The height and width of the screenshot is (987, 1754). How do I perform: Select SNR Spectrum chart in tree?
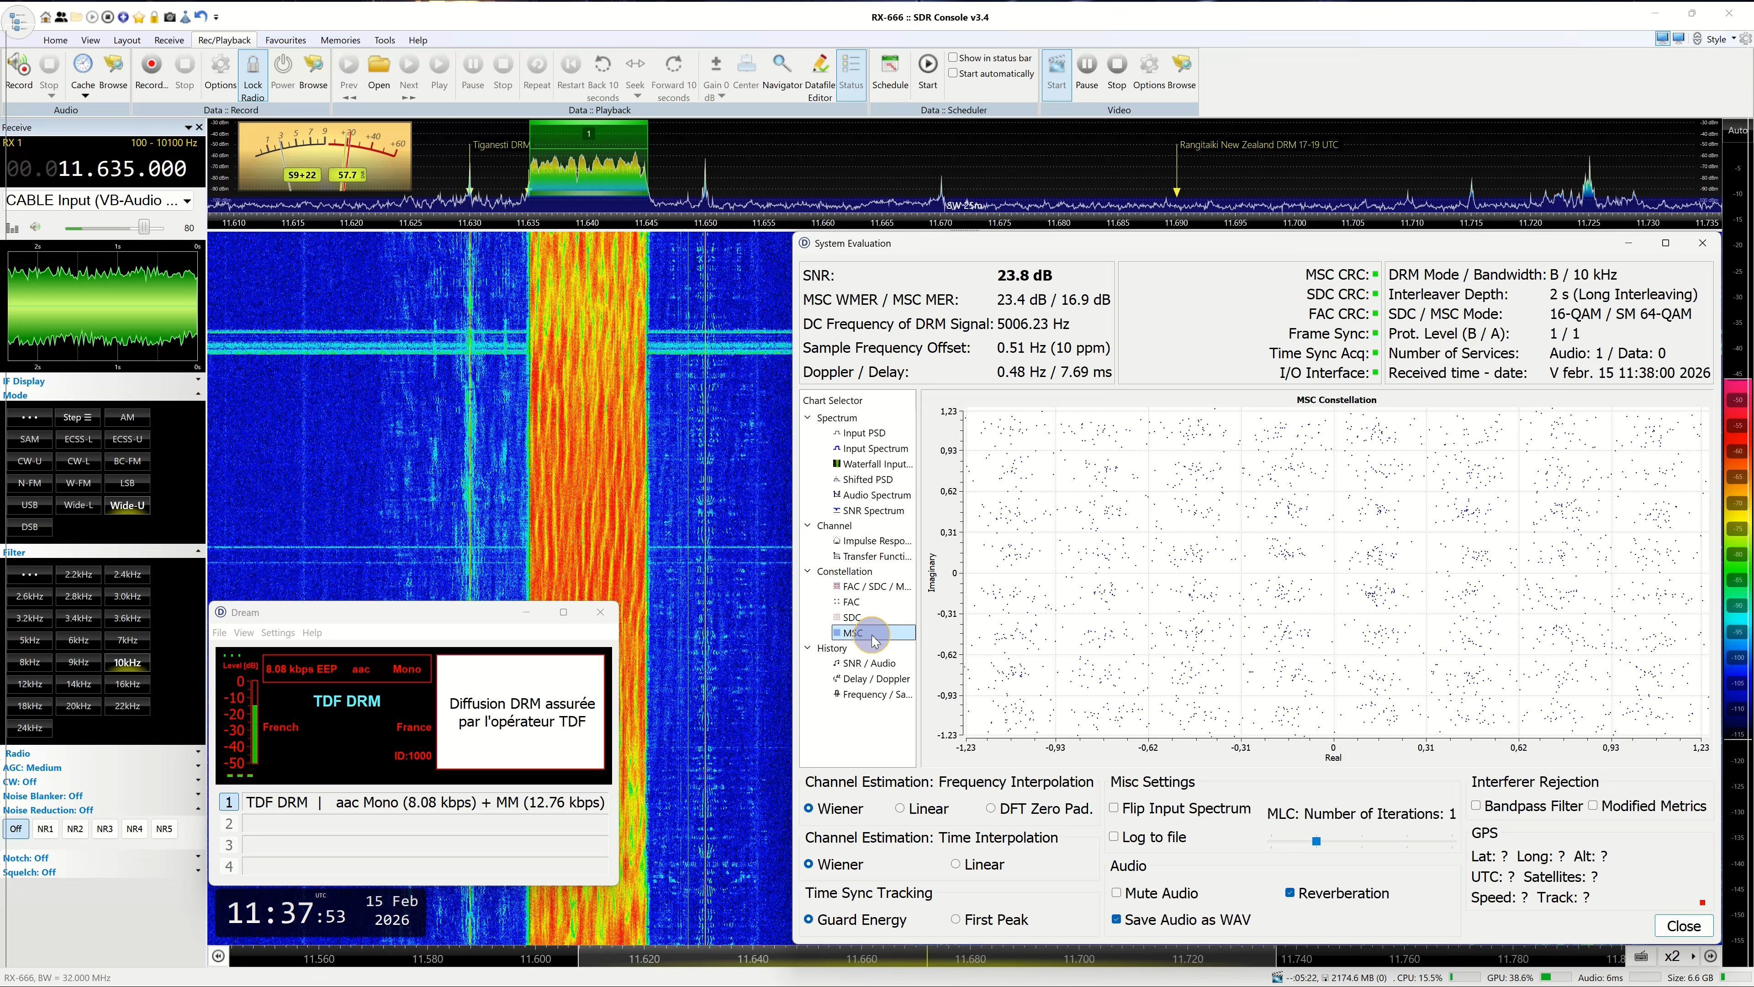tap(873, 511)
